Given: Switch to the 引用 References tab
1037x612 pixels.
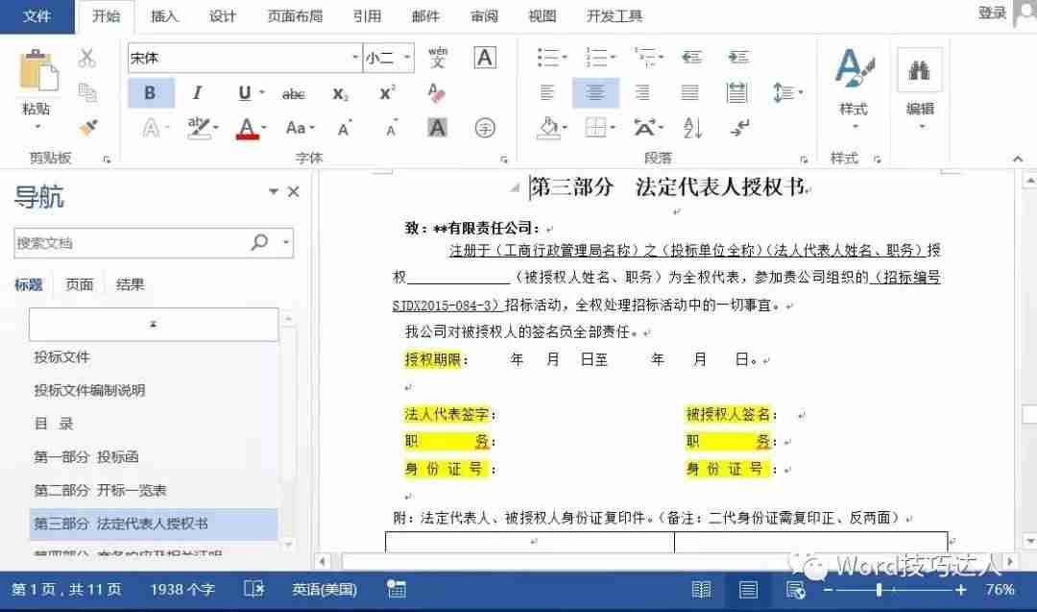Looking at the screenshot, I should tap(367, 16).
